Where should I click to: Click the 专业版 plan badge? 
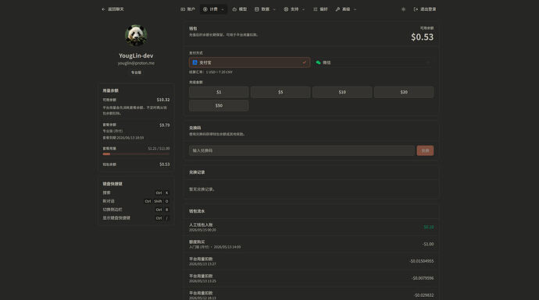coord(136,72)
